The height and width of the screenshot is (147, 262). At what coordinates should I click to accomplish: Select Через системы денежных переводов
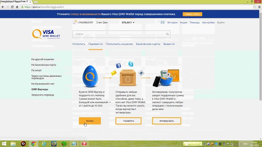pyautogui.click(x=46, y=77)
